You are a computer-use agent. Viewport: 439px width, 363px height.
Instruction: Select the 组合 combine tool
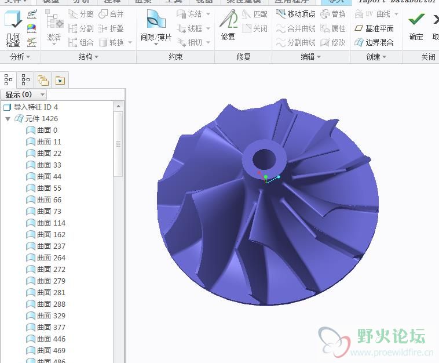(x=81, y=42)
